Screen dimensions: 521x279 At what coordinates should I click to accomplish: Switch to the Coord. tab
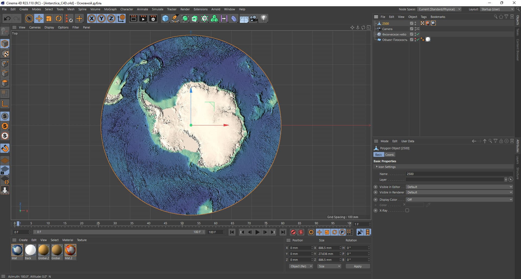coord(389,155)
